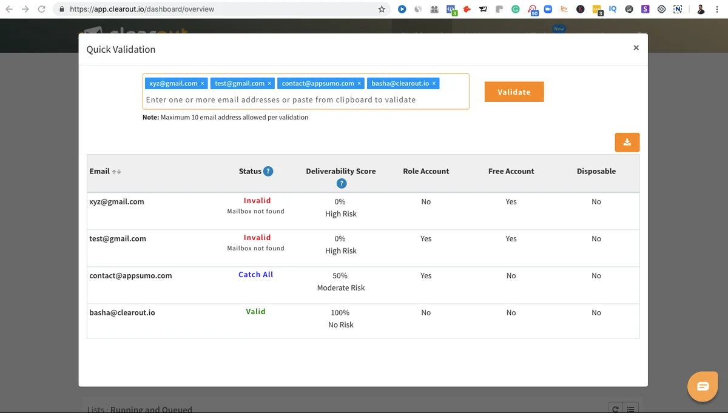The width and height of the screenshot is (728, 413).
Task: Click the browser back arrow
Action: point(9,9)
